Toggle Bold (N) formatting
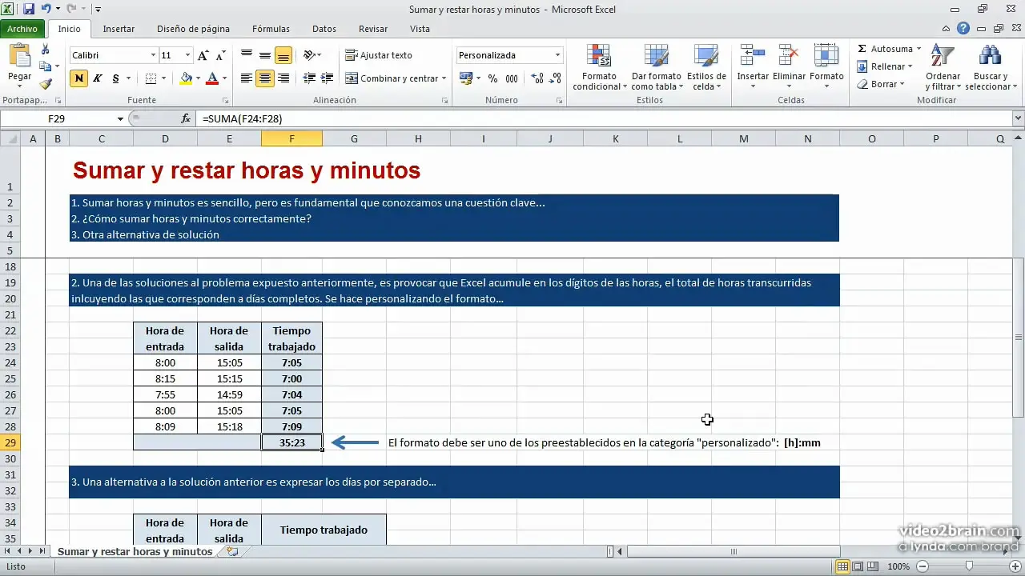This screenshot has width=1025, height=576. click(78, 78)
